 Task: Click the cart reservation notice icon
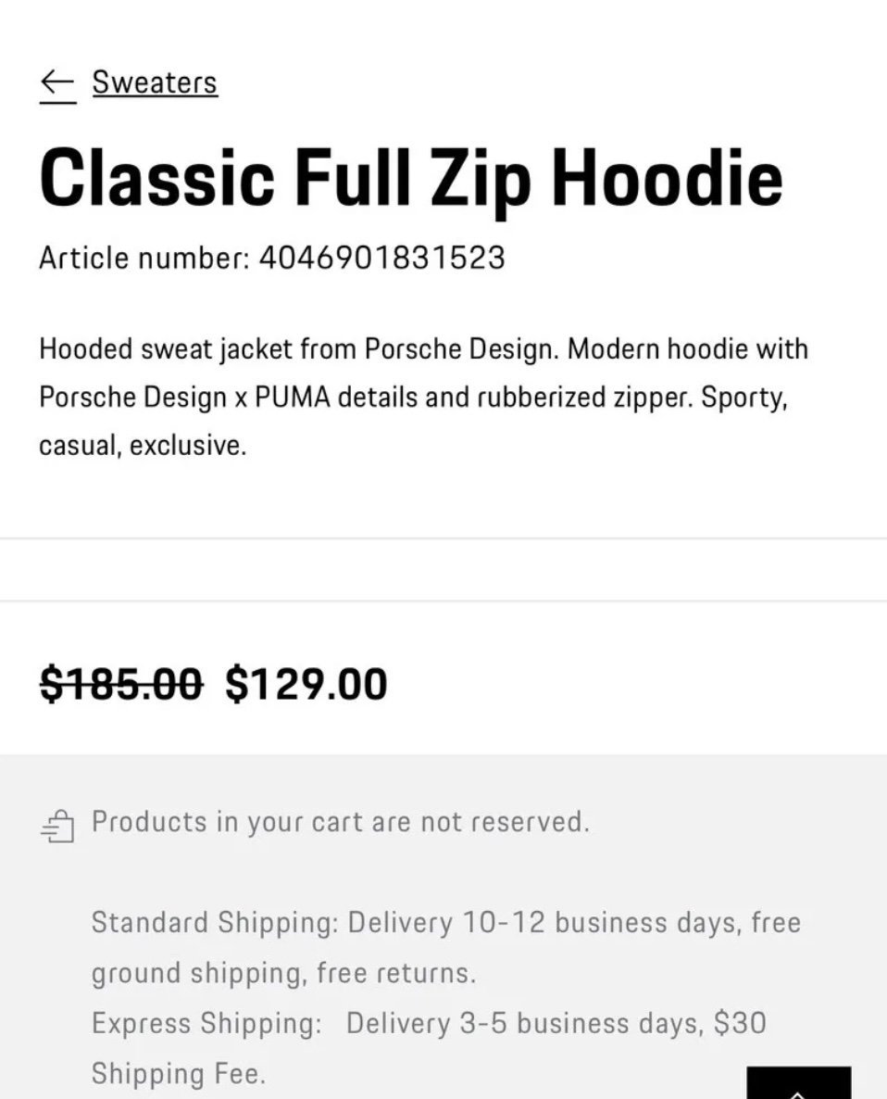click(x=58, y=826)
